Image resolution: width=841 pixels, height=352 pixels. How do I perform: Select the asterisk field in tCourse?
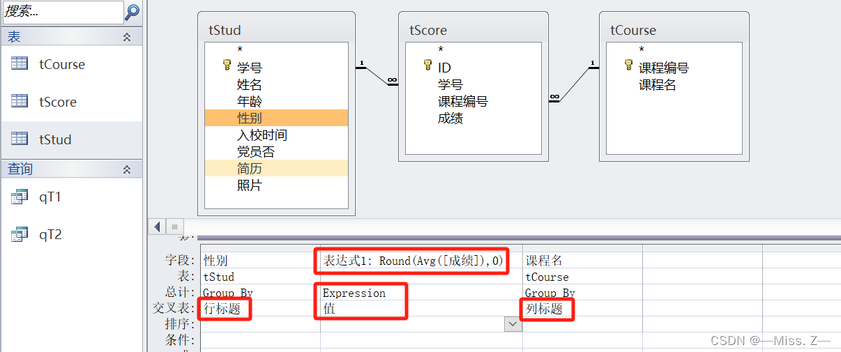tap(674, 50)
